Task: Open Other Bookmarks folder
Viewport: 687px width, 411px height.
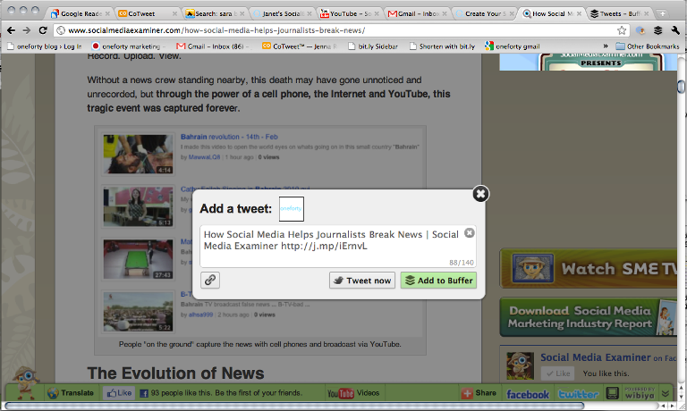Action: pyautogui.click(x=648, y=46)
